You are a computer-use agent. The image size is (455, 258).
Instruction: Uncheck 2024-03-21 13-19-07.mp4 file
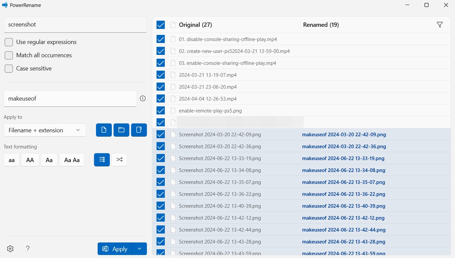click(x=160, y=75)
